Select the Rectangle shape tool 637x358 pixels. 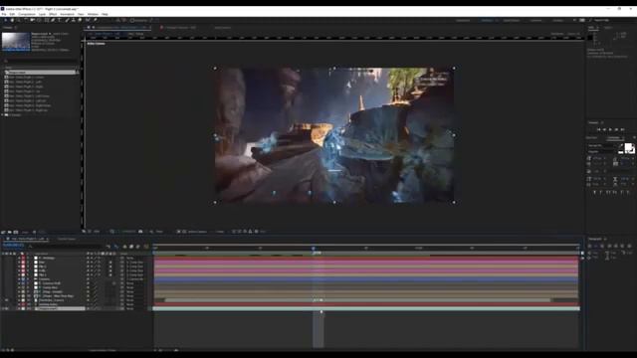point(47,20)
